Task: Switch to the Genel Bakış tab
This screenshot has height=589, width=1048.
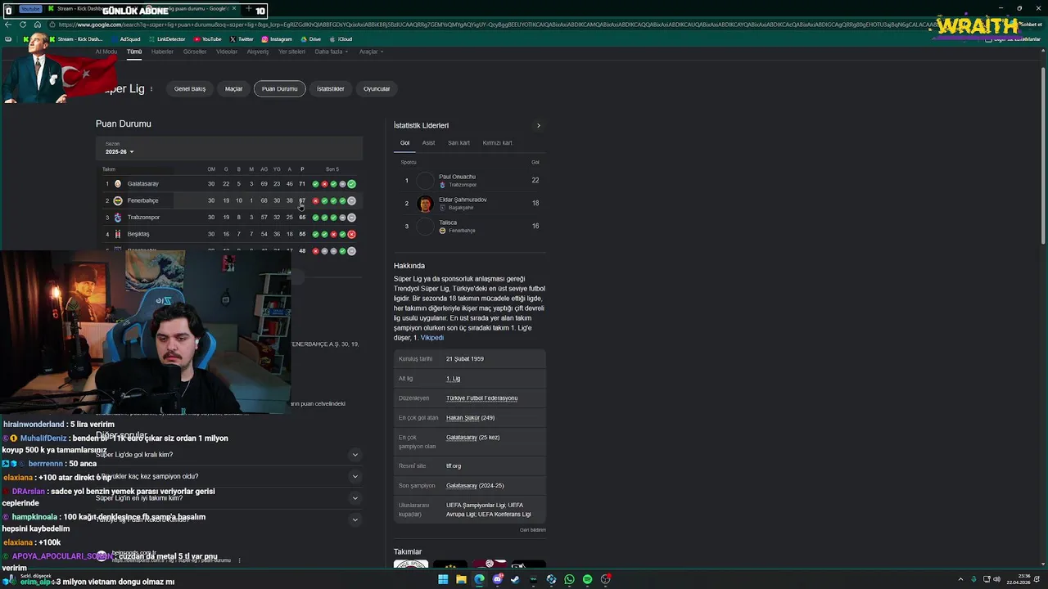Action: (190, 88)
